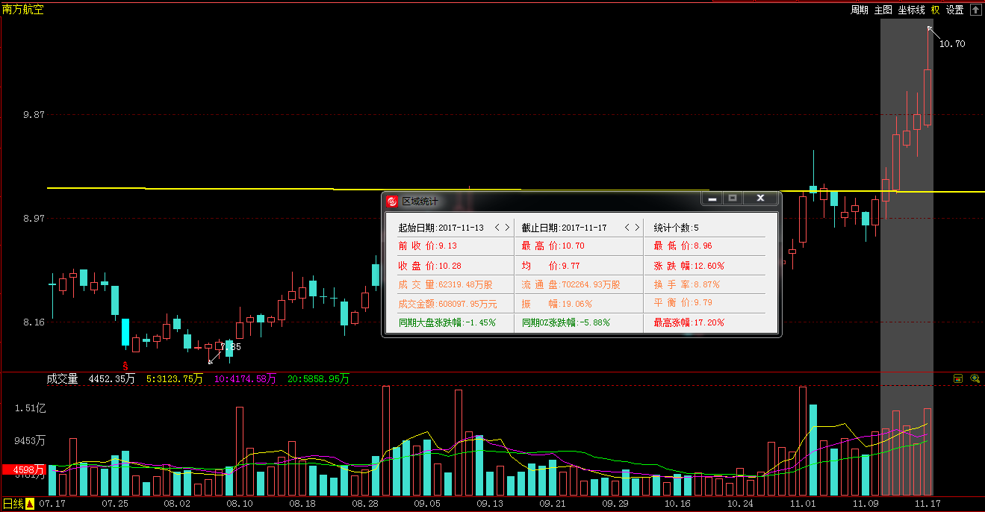Click the red logo icon in 区域统计 dialog
Viewport: 985px width, 512px height.
point(393,202)
